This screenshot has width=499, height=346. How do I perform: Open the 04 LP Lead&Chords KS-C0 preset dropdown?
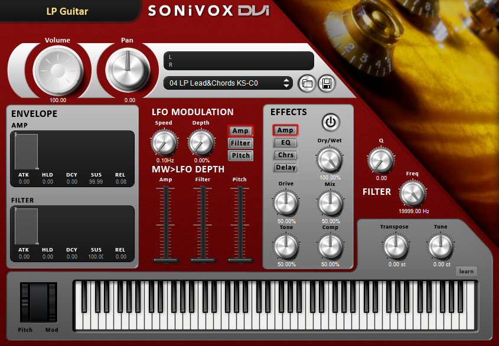click(228, 83)
